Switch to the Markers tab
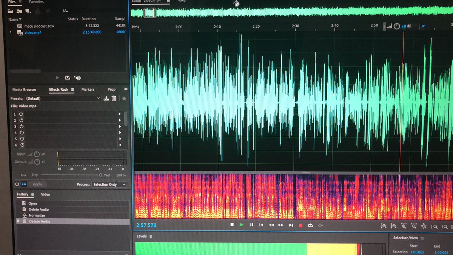 point(88,90)
